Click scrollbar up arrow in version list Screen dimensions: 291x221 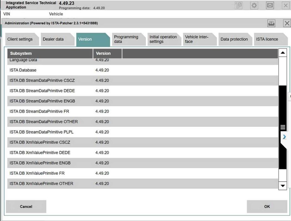[x=283, y=53]
